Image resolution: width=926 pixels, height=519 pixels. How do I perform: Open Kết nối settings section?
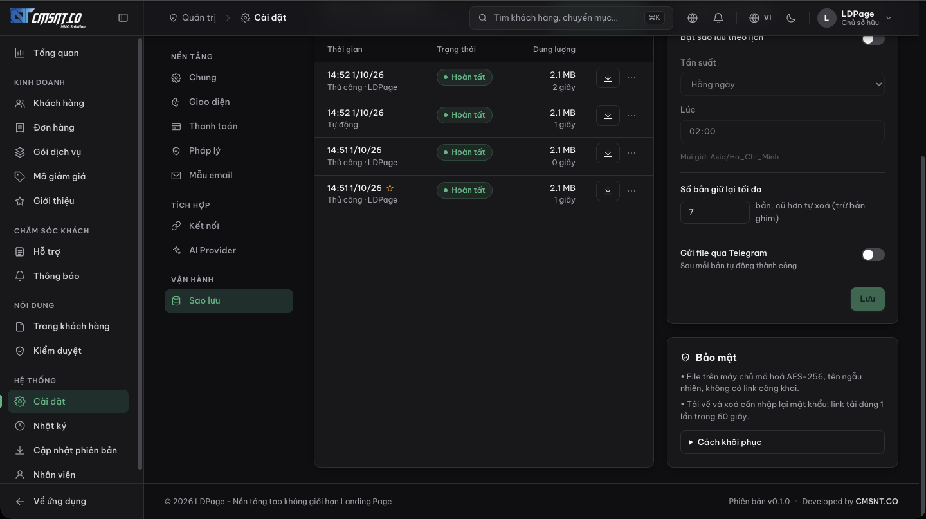coord(228,226)
